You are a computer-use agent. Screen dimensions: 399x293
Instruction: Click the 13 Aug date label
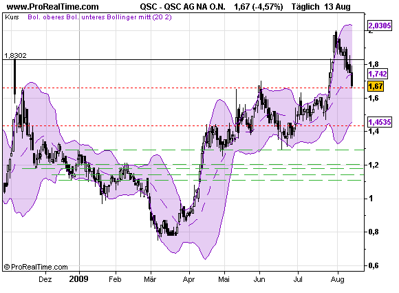(x=337, y=7)
